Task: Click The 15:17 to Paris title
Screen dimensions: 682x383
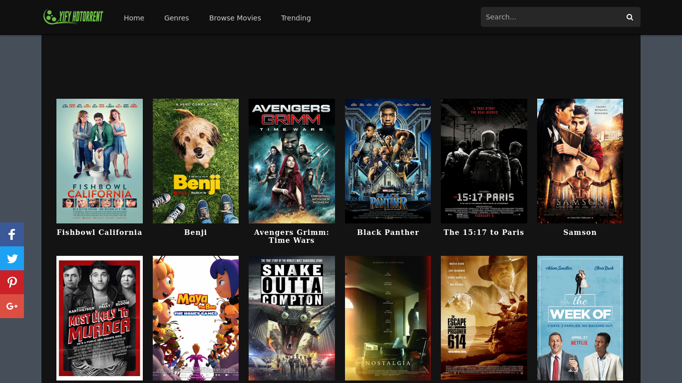Action: (x=484, y=232)
